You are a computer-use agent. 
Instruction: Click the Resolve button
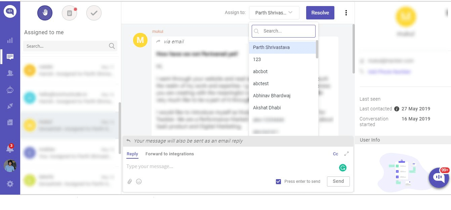click(320, 13)
